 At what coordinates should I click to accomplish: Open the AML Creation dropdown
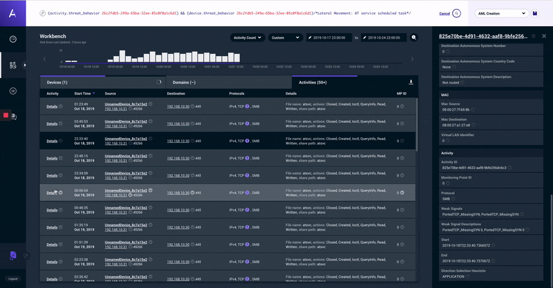pyautogui.click(x=502, y=13)
